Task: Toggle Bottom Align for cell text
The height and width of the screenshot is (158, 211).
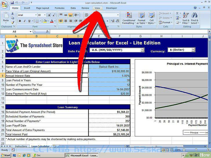Action: pyautogui.click(x=70, y=15)
